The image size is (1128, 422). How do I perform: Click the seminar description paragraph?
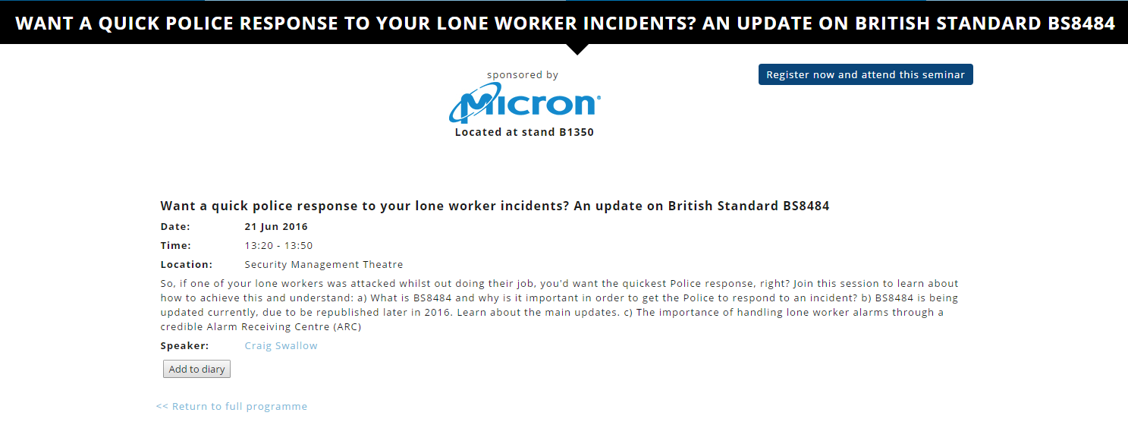coord(560,305)
